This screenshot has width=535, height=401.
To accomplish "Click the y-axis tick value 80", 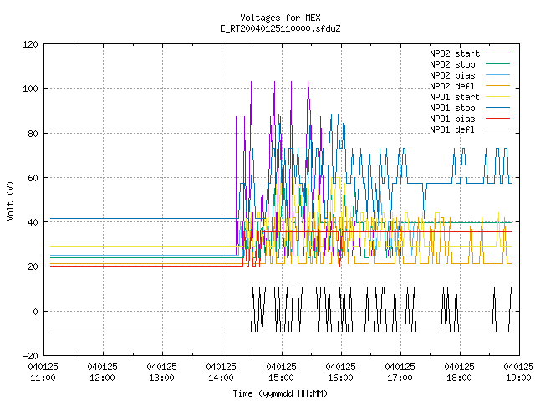I will click(33, 134).
